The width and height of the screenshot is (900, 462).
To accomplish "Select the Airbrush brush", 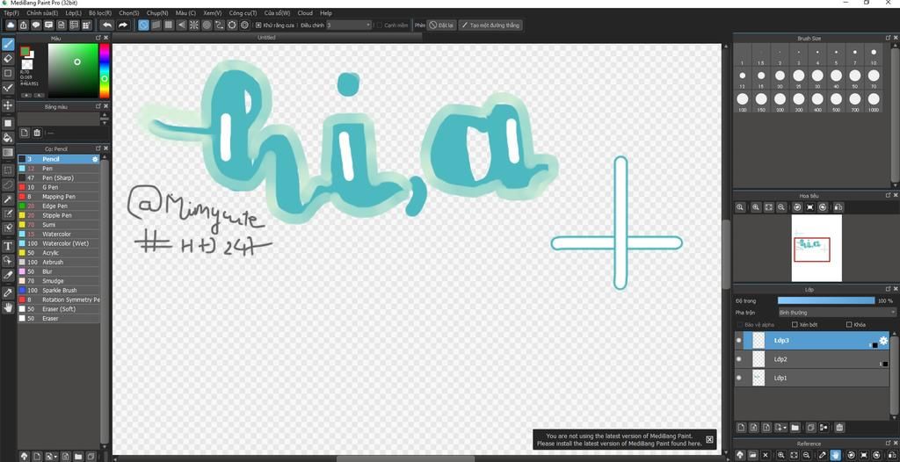I will tap(59, 263).
